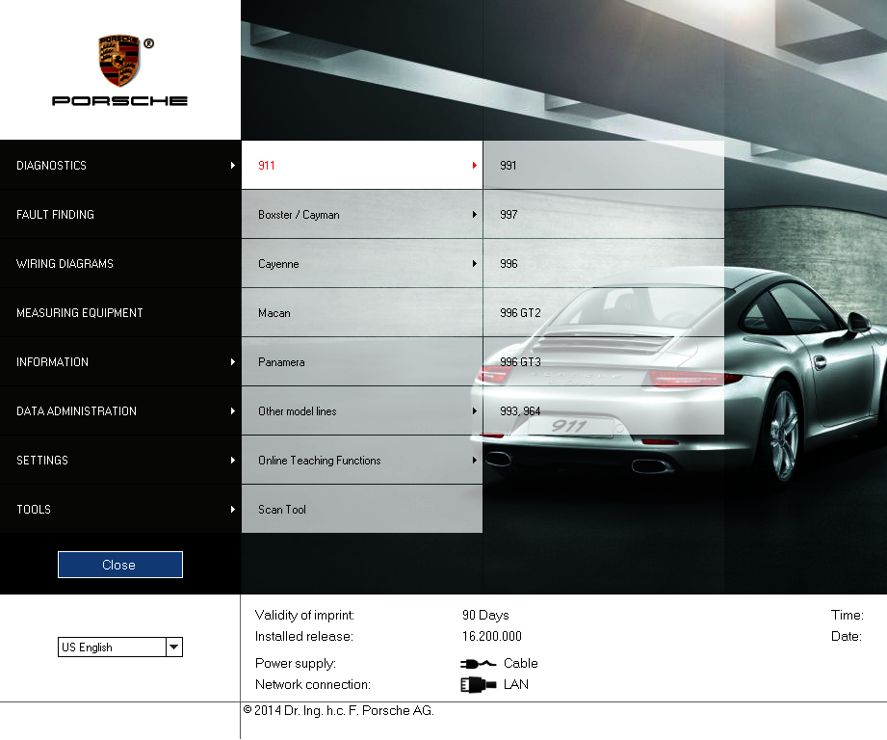Click the 90 Days validity value
The width and height of the screenshot is (887, 740).
pyautogui.click(x=485, y=615)
